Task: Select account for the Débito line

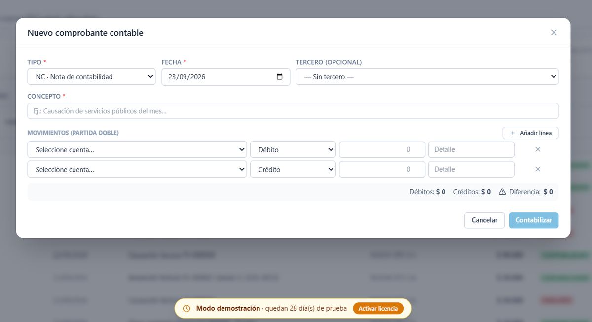Action: [x=137, y=149]
